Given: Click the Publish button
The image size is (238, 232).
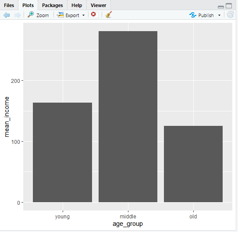Looking at the screenshot, I should tap(202, 15).
